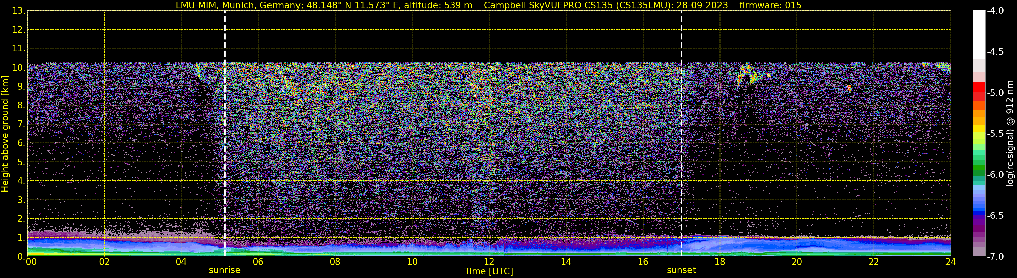Click the height-axis tick label '8.'
The image size is (1017, 278).
(21, 106)
